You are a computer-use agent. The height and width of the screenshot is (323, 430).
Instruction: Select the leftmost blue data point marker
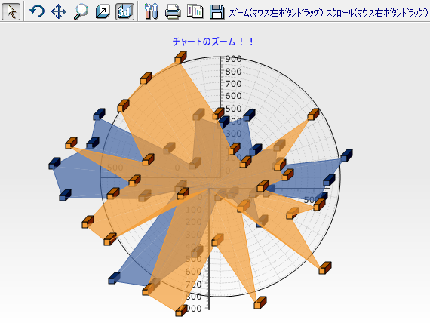click(54, 164)
